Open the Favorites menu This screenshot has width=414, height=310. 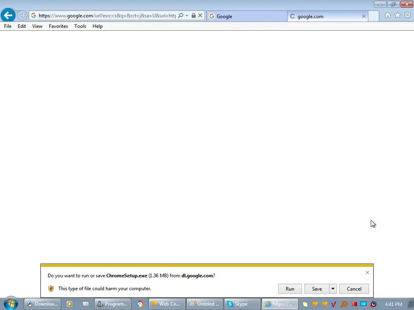tap(58, 26)
